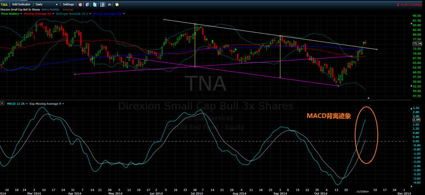Click the Sep 2014 label on time axis
This screenshot has height=195, width=425.
(280, 194)
